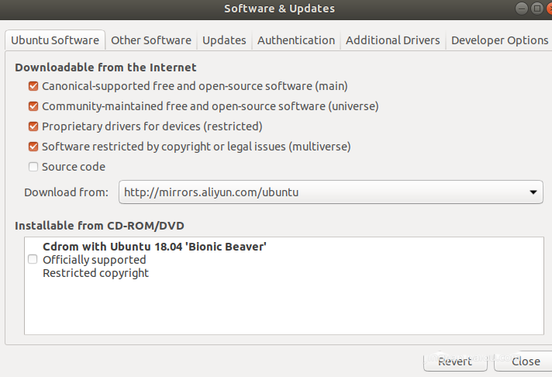The width and height of the screenshot is (552, 377).
Task: Click the Download from dropdown arrow
Action: (x=533, y=192)
